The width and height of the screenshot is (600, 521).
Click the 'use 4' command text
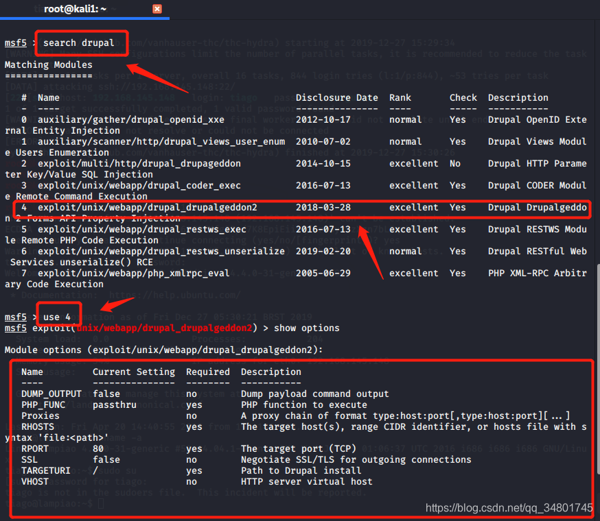pyautogui.click(x=56, y=317)
